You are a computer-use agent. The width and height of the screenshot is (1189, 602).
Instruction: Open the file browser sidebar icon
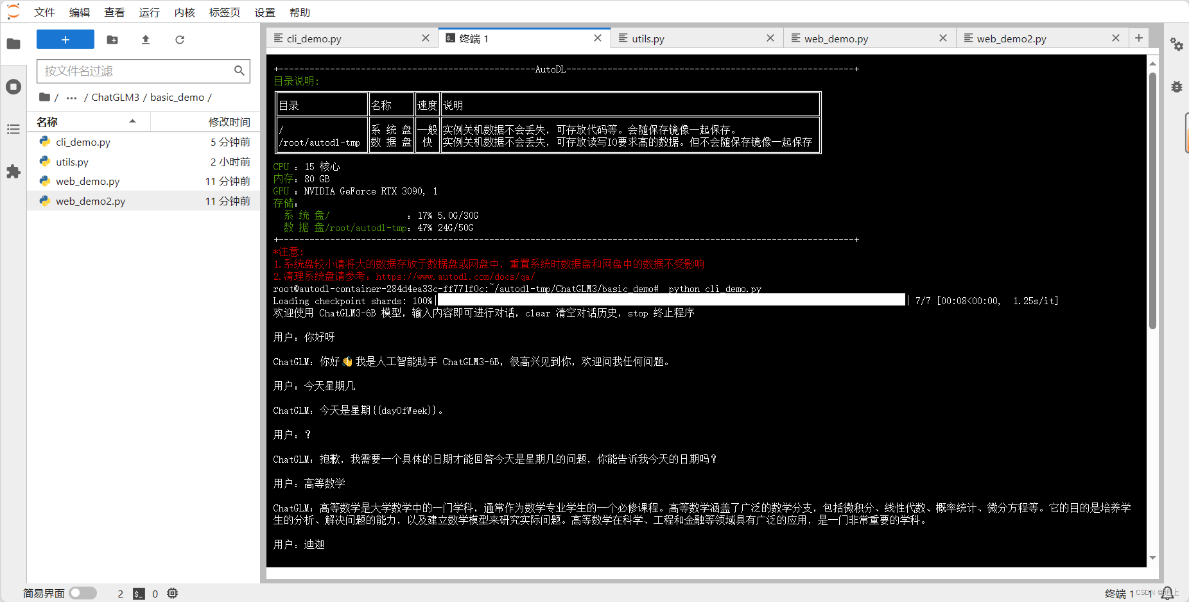coord(13,44)
